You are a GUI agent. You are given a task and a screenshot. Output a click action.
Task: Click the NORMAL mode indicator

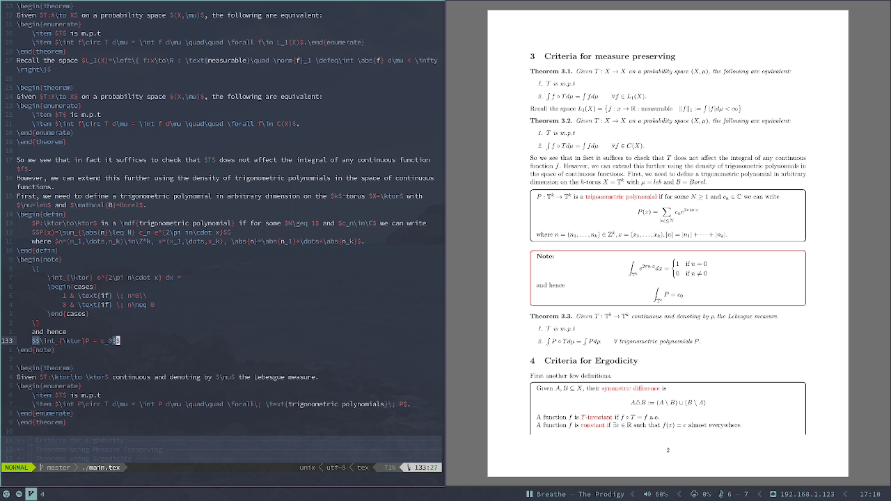16,468
